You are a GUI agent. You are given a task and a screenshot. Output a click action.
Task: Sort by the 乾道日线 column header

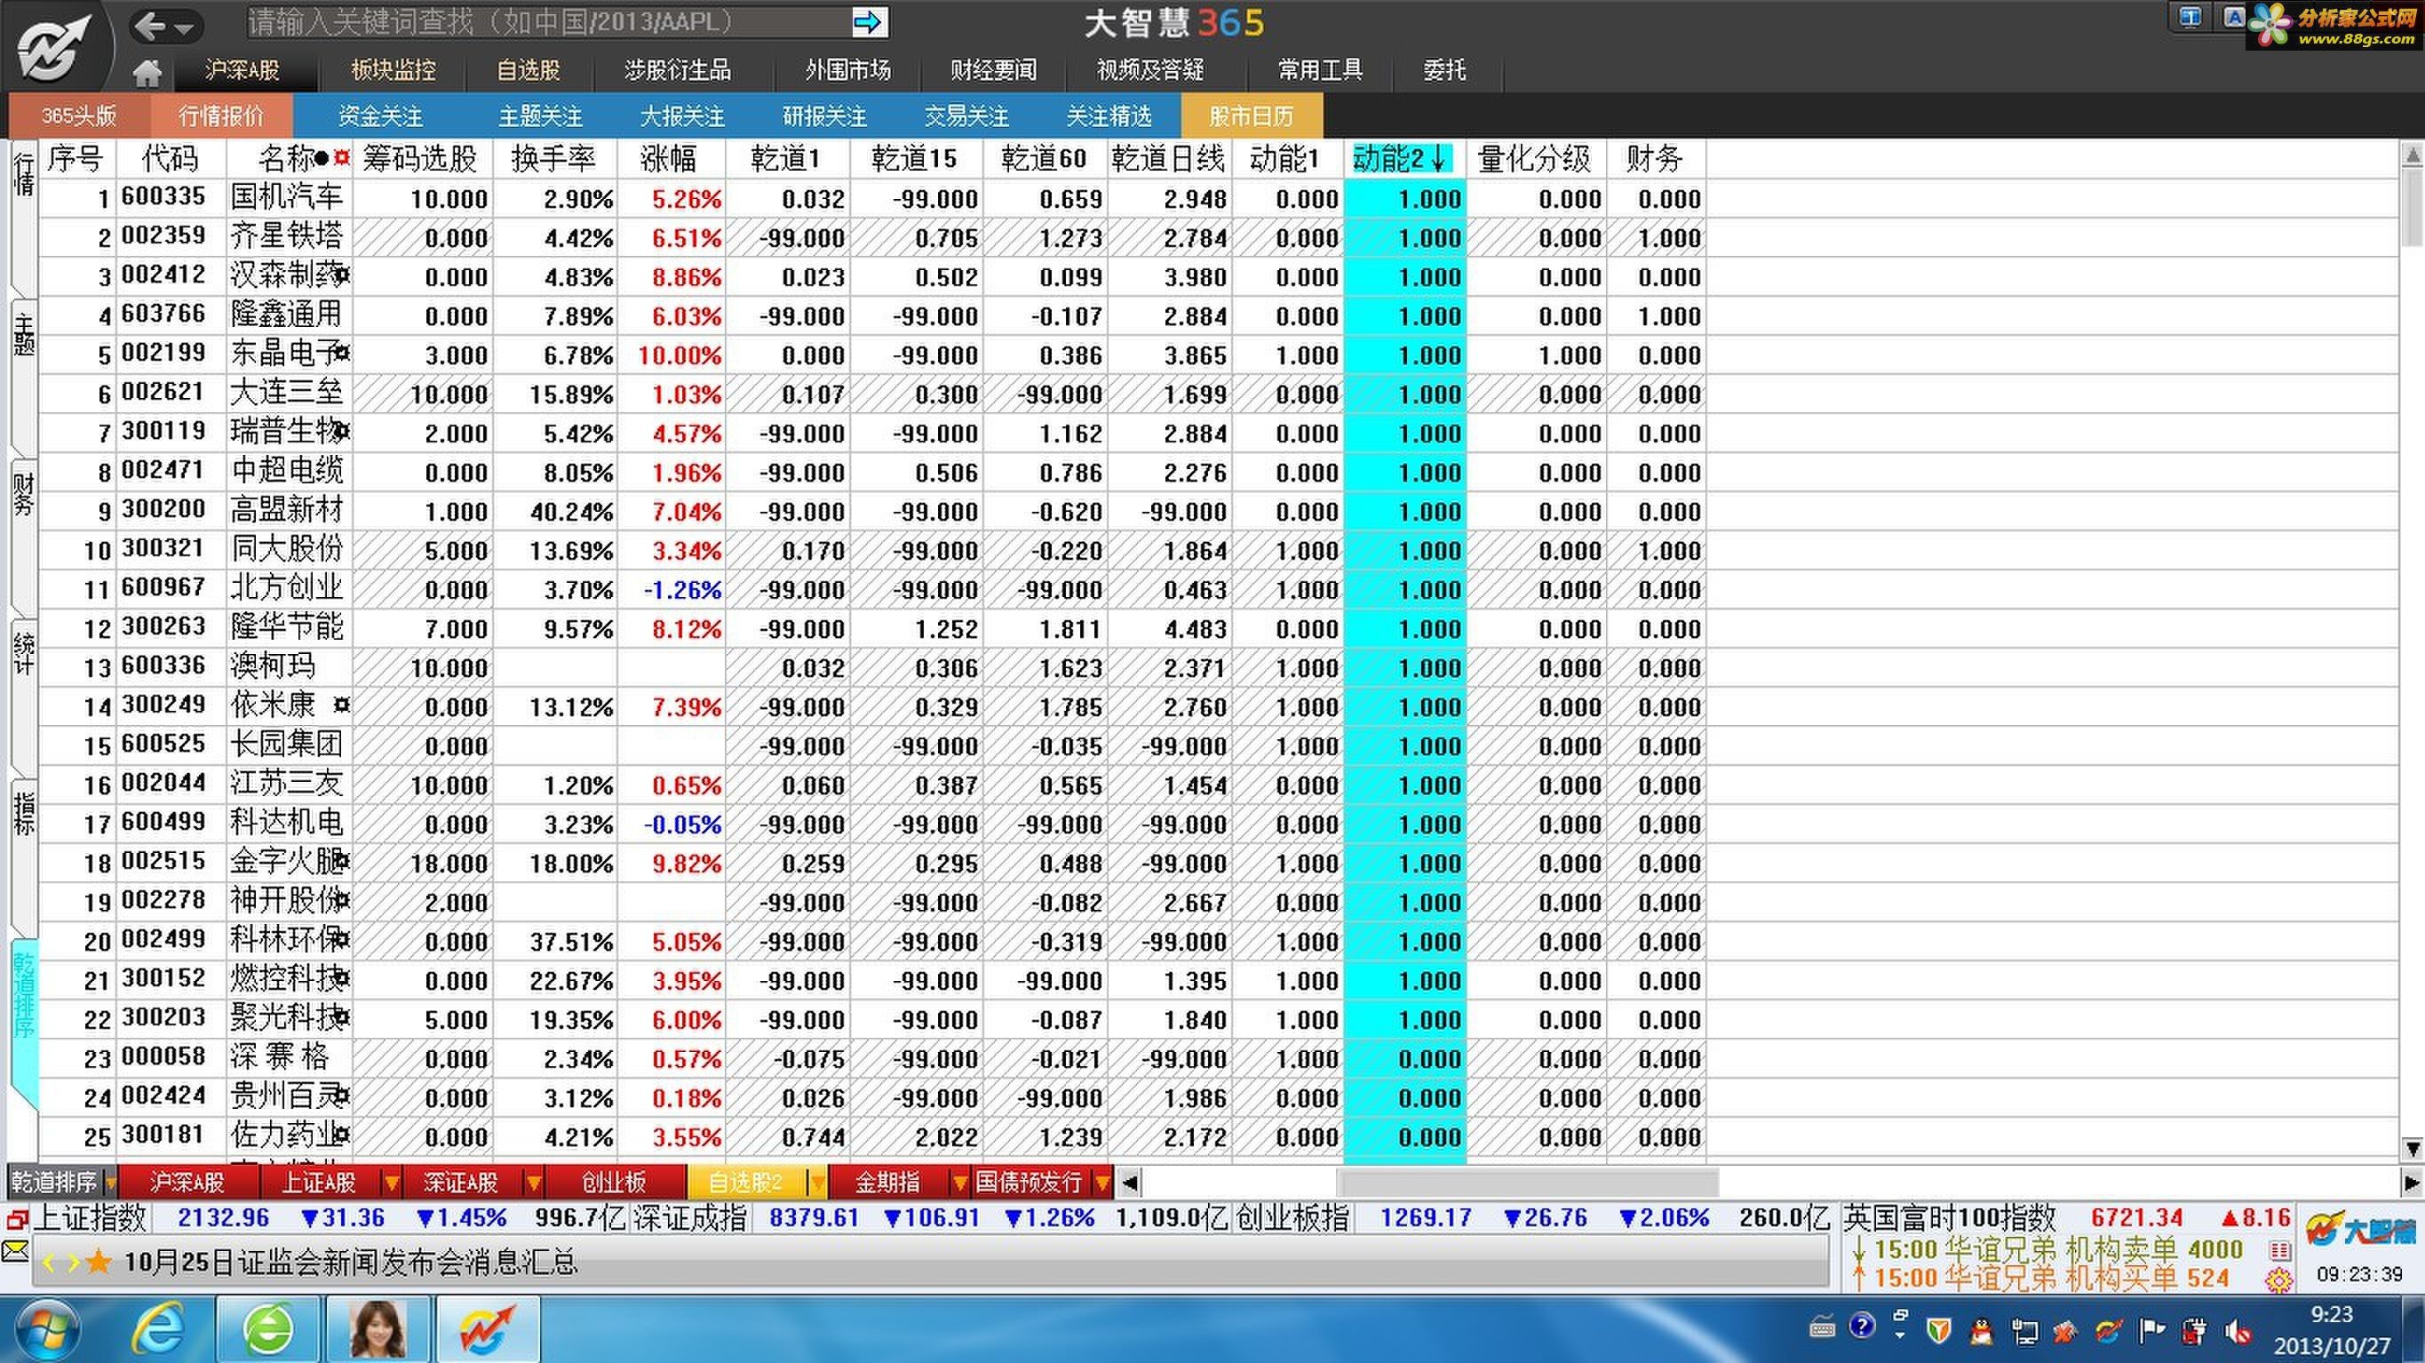click(x=1168, y=158)
